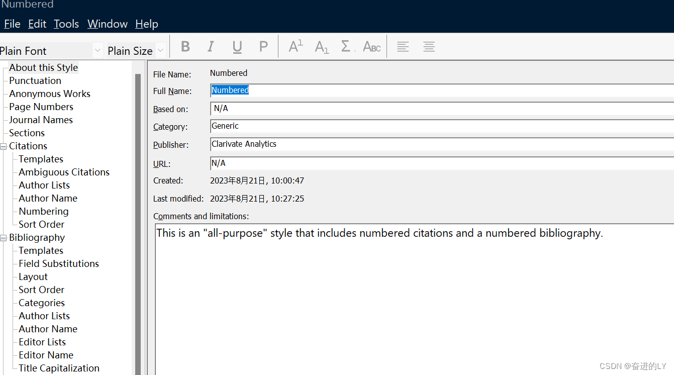Open Ambiguous Citations settings

pos(64,172)
